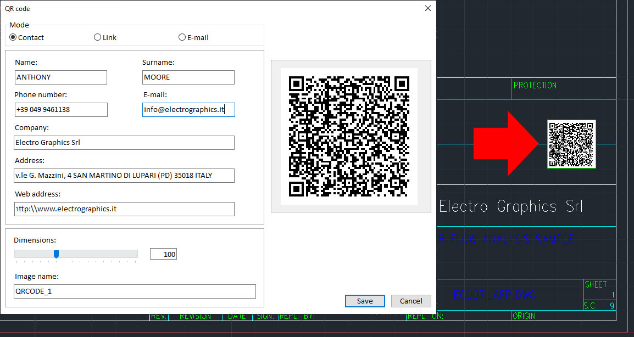Close the QR code dialog
634x337 pixels.
428,8
